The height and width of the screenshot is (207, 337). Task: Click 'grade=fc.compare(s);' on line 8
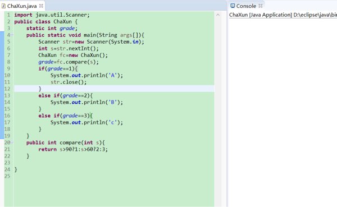[69, 62]
